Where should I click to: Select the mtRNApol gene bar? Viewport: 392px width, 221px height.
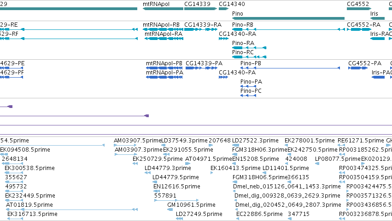click(x=163, y=9)
